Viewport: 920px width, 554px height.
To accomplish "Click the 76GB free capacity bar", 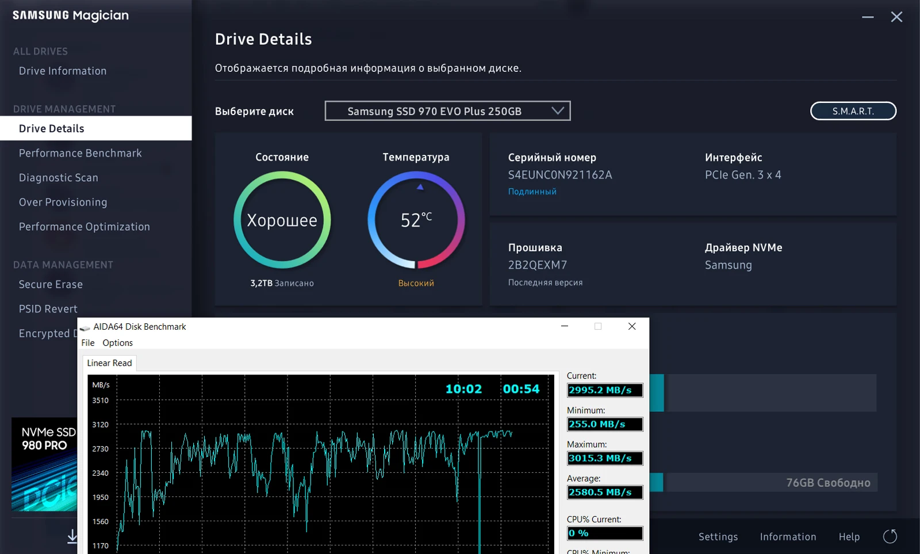I will point(769,483).
